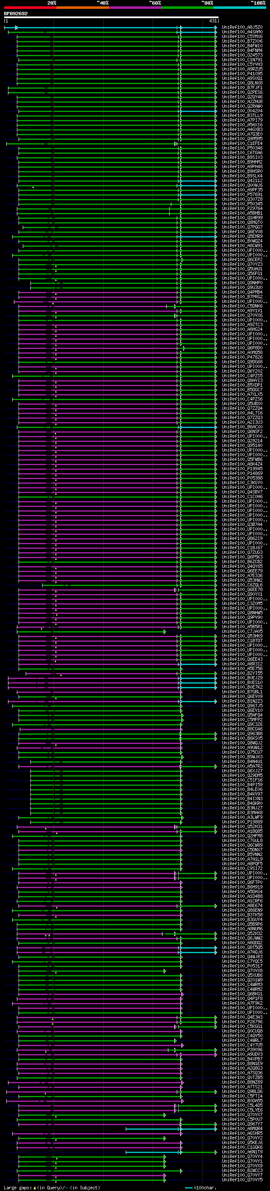Screen dimensions: 270x1191
Task: Select the label UniRef100_B9WJK3
Action: 242,757
